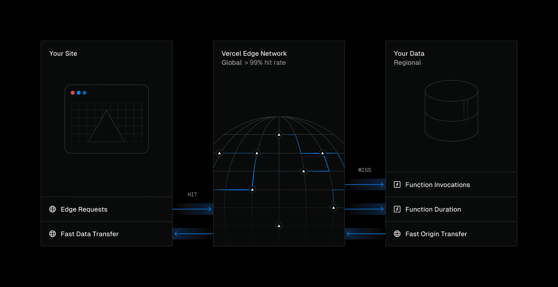Click the function icon next to Function Invocations
558x287 pixels.
pos(397,184)
